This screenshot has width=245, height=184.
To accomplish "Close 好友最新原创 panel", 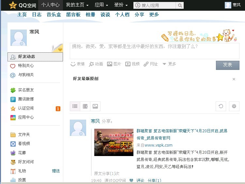I will click(234, 79).
